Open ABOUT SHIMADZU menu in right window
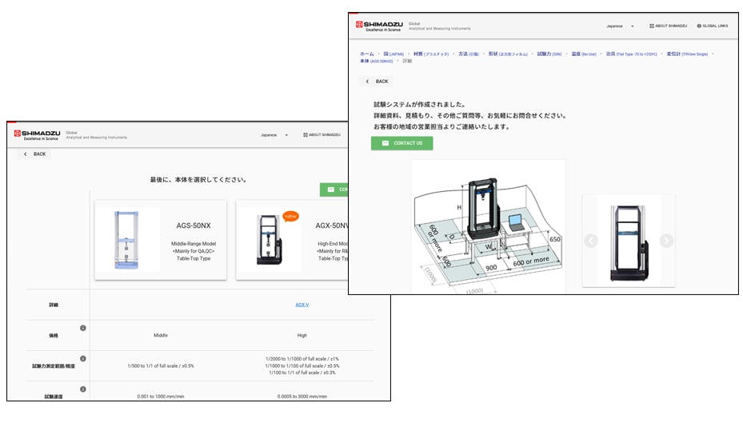Screen dimensions: 743x439 [668, 26]
